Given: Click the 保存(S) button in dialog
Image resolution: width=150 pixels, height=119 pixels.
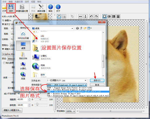Looking at the screenshot, I should tap(97, 81).
